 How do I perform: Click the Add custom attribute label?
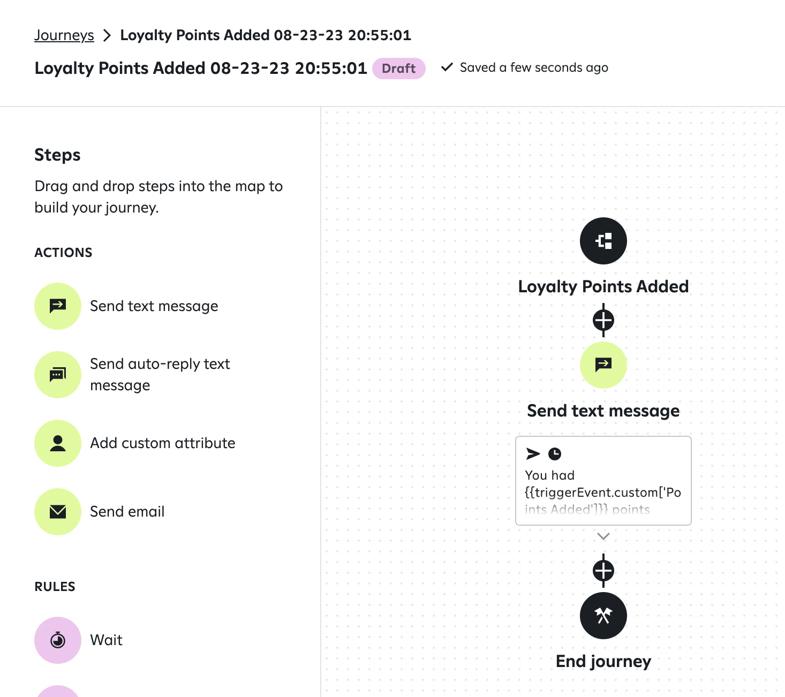(163, 443)
